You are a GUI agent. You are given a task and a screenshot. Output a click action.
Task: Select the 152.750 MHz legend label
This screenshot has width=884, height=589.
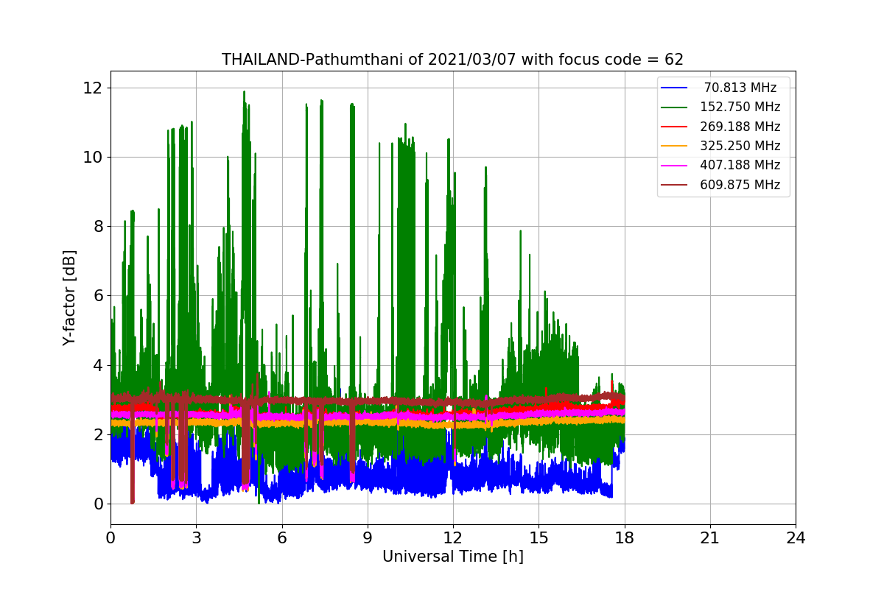point(740,107)
